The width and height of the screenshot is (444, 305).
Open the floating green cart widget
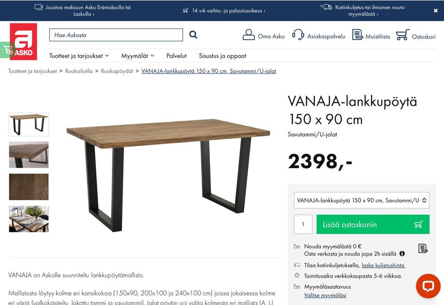[8, 50]
